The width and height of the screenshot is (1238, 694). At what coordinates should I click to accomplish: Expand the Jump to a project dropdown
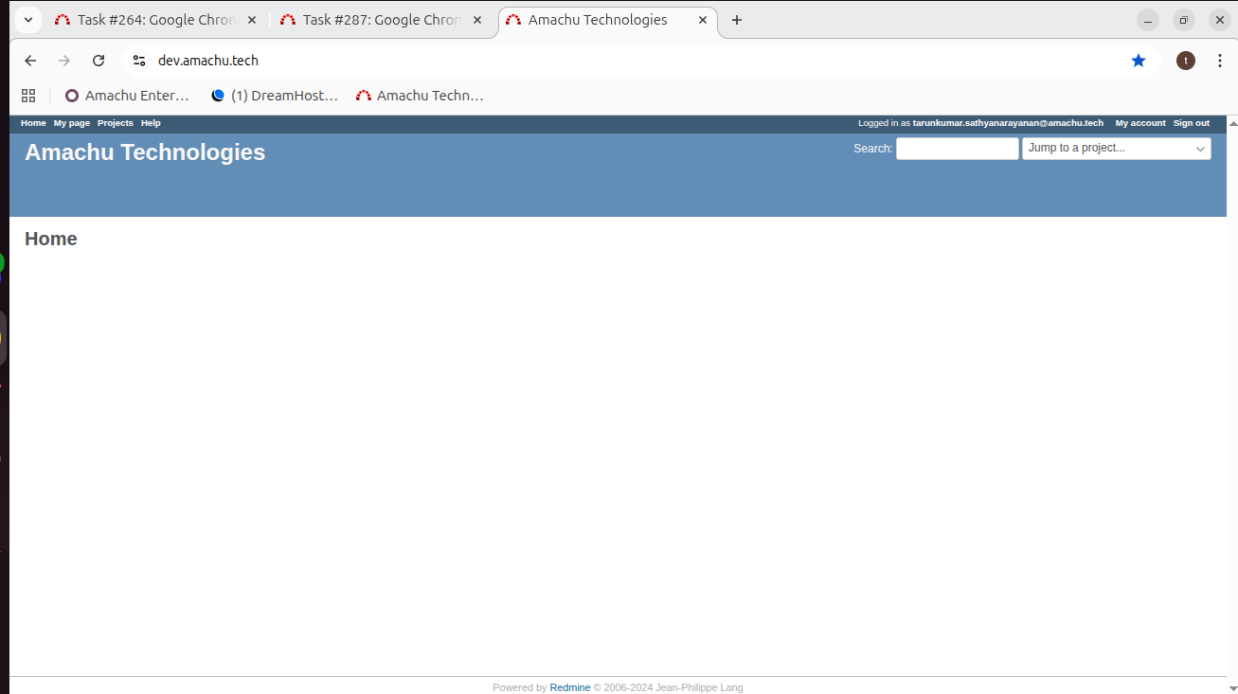pyautogui.click(x=1116, y=149)
